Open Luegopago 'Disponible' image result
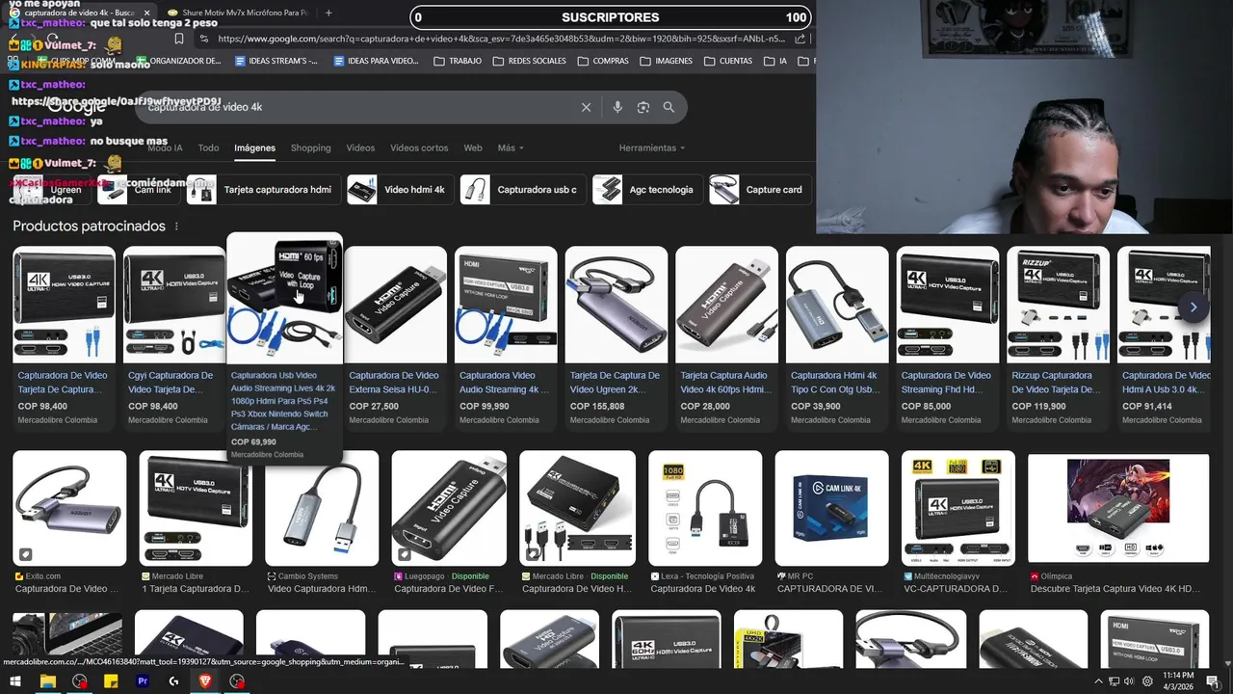Viewport: 1233px width, 694px height. point(449,521)
